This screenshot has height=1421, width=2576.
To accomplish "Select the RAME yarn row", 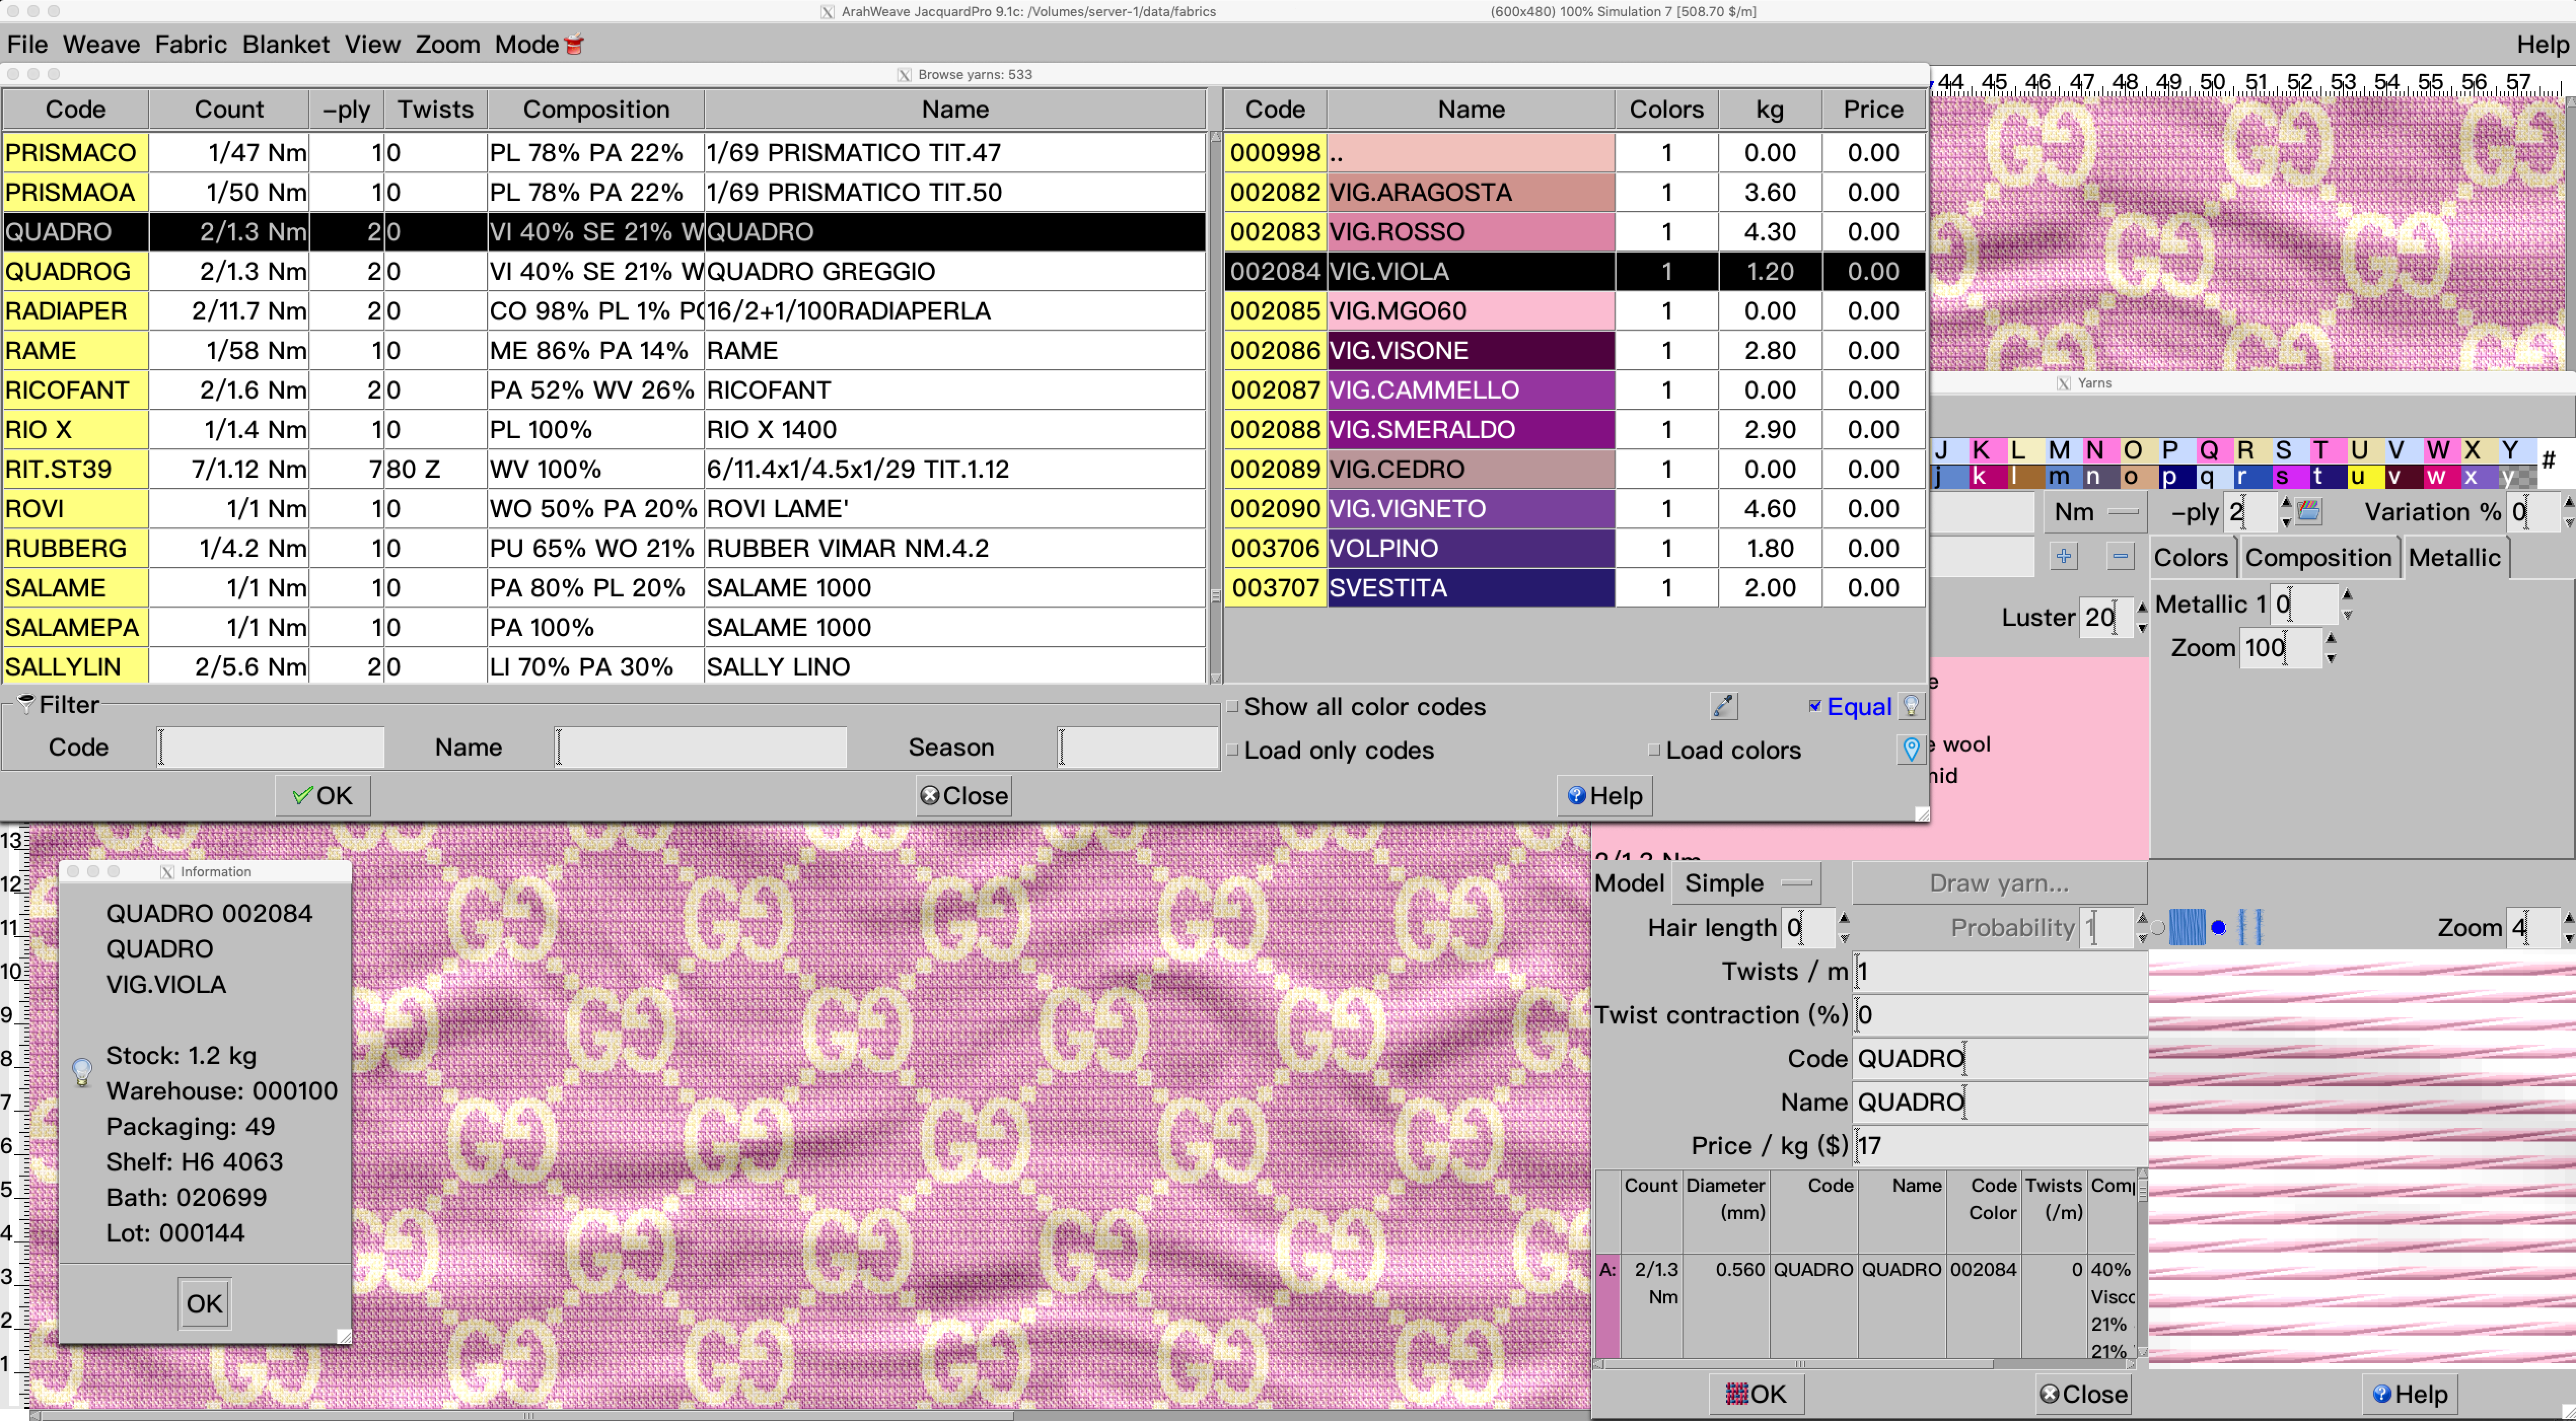I will coord(604,350).
